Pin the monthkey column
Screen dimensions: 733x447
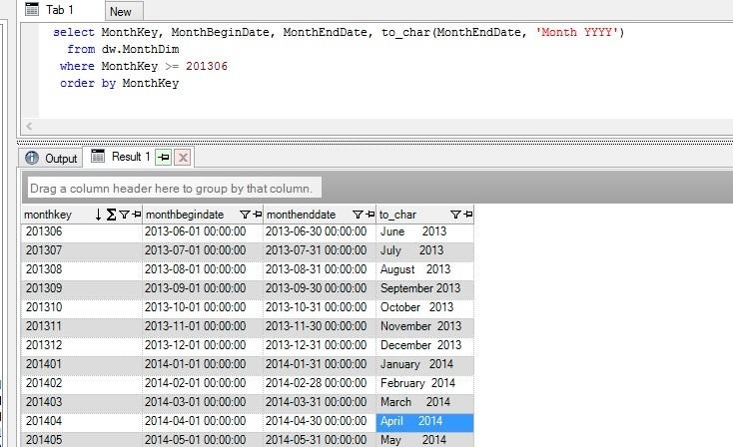click(x=137, y=215)
